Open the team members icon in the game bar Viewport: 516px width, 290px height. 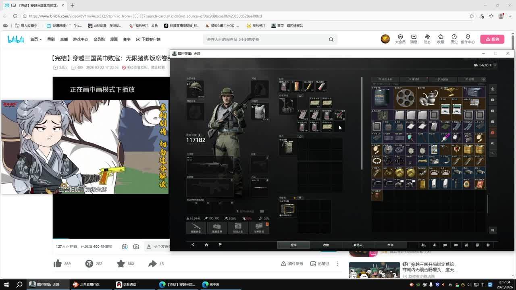click(423, 245)
